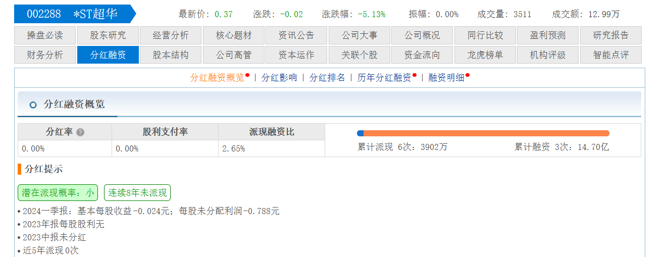
Task: Click the 涨跌 -0.02 quote value
Action: coord(291,15)
